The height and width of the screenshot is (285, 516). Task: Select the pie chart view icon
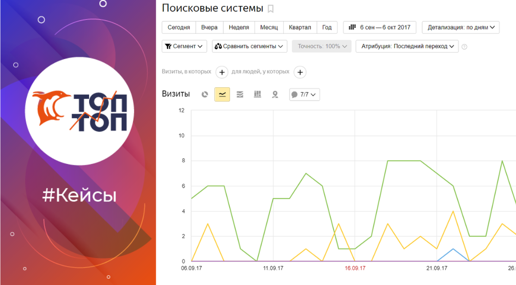tap(205, 94)
